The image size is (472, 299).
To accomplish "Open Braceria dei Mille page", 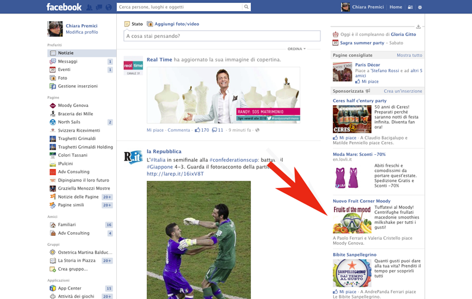I will pos(76,114).
